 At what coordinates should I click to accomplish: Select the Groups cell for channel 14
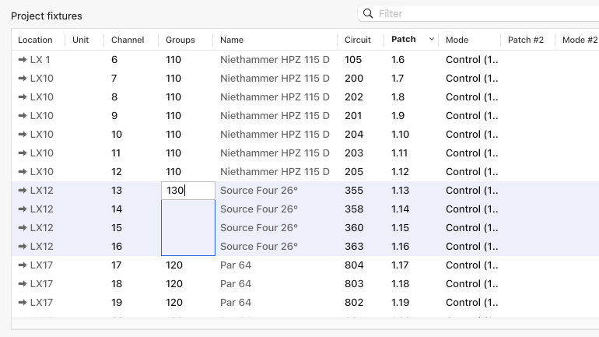(x=187, y=209)
